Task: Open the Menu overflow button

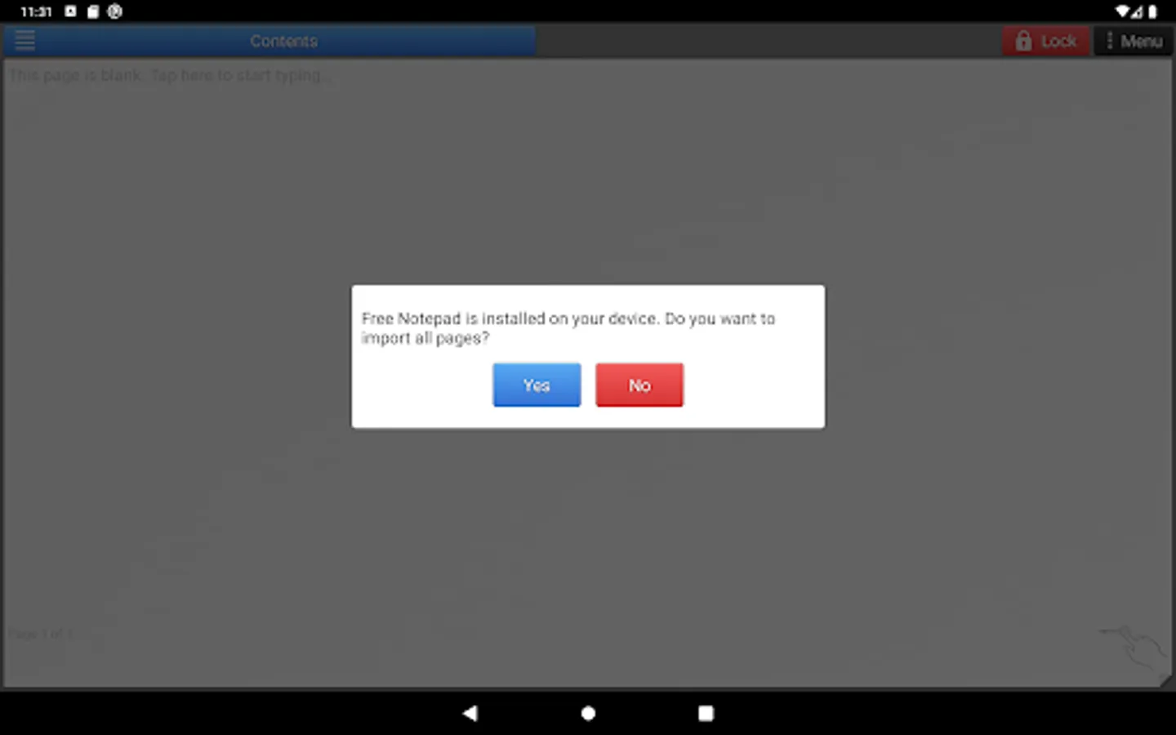Action: (1134, 41)
